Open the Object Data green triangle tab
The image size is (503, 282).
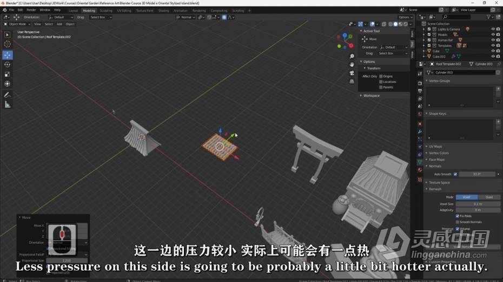pyautogui.click(x=420, y=162)
